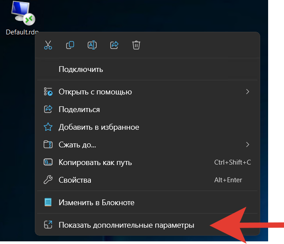The height and width of the screenshot is (244, 284).
Task: Click the Notepad icon next to Изменить в Блокноте
Action: [48, 202]
